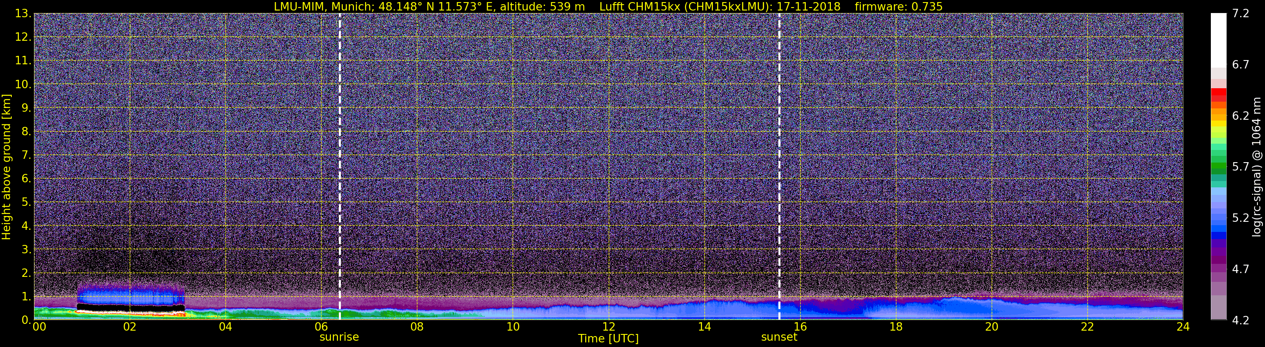Image resolution: width=1265 pixels, height=347 pixels.
Task: Click the y-axis tick label '13.'
Action: (x=23, y=14)
